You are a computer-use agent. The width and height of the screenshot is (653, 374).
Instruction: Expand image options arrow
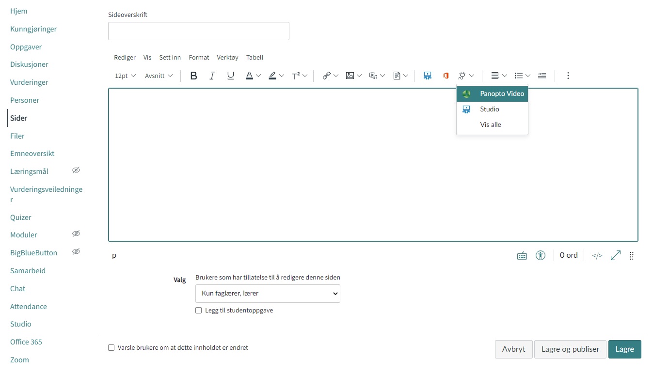(359, 76)
